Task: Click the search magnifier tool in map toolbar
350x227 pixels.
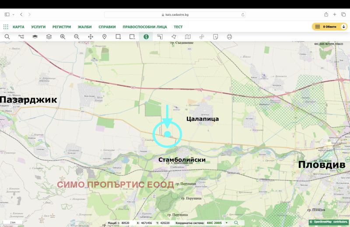Action: 7,37
